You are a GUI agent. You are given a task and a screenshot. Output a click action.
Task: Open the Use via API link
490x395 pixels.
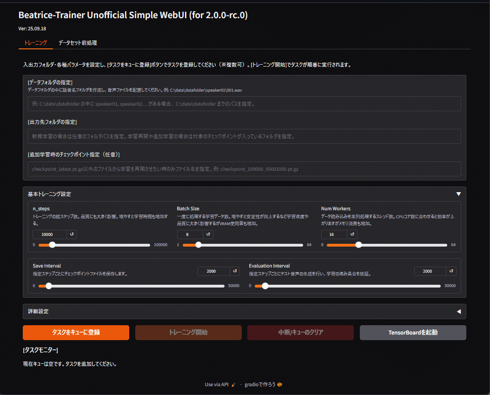pyautogui.click(x=220, y=385)
